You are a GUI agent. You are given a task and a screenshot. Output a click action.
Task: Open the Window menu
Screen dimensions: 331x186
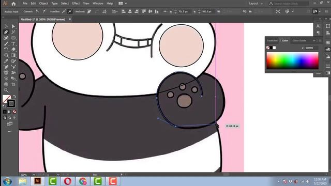point(98,4)
